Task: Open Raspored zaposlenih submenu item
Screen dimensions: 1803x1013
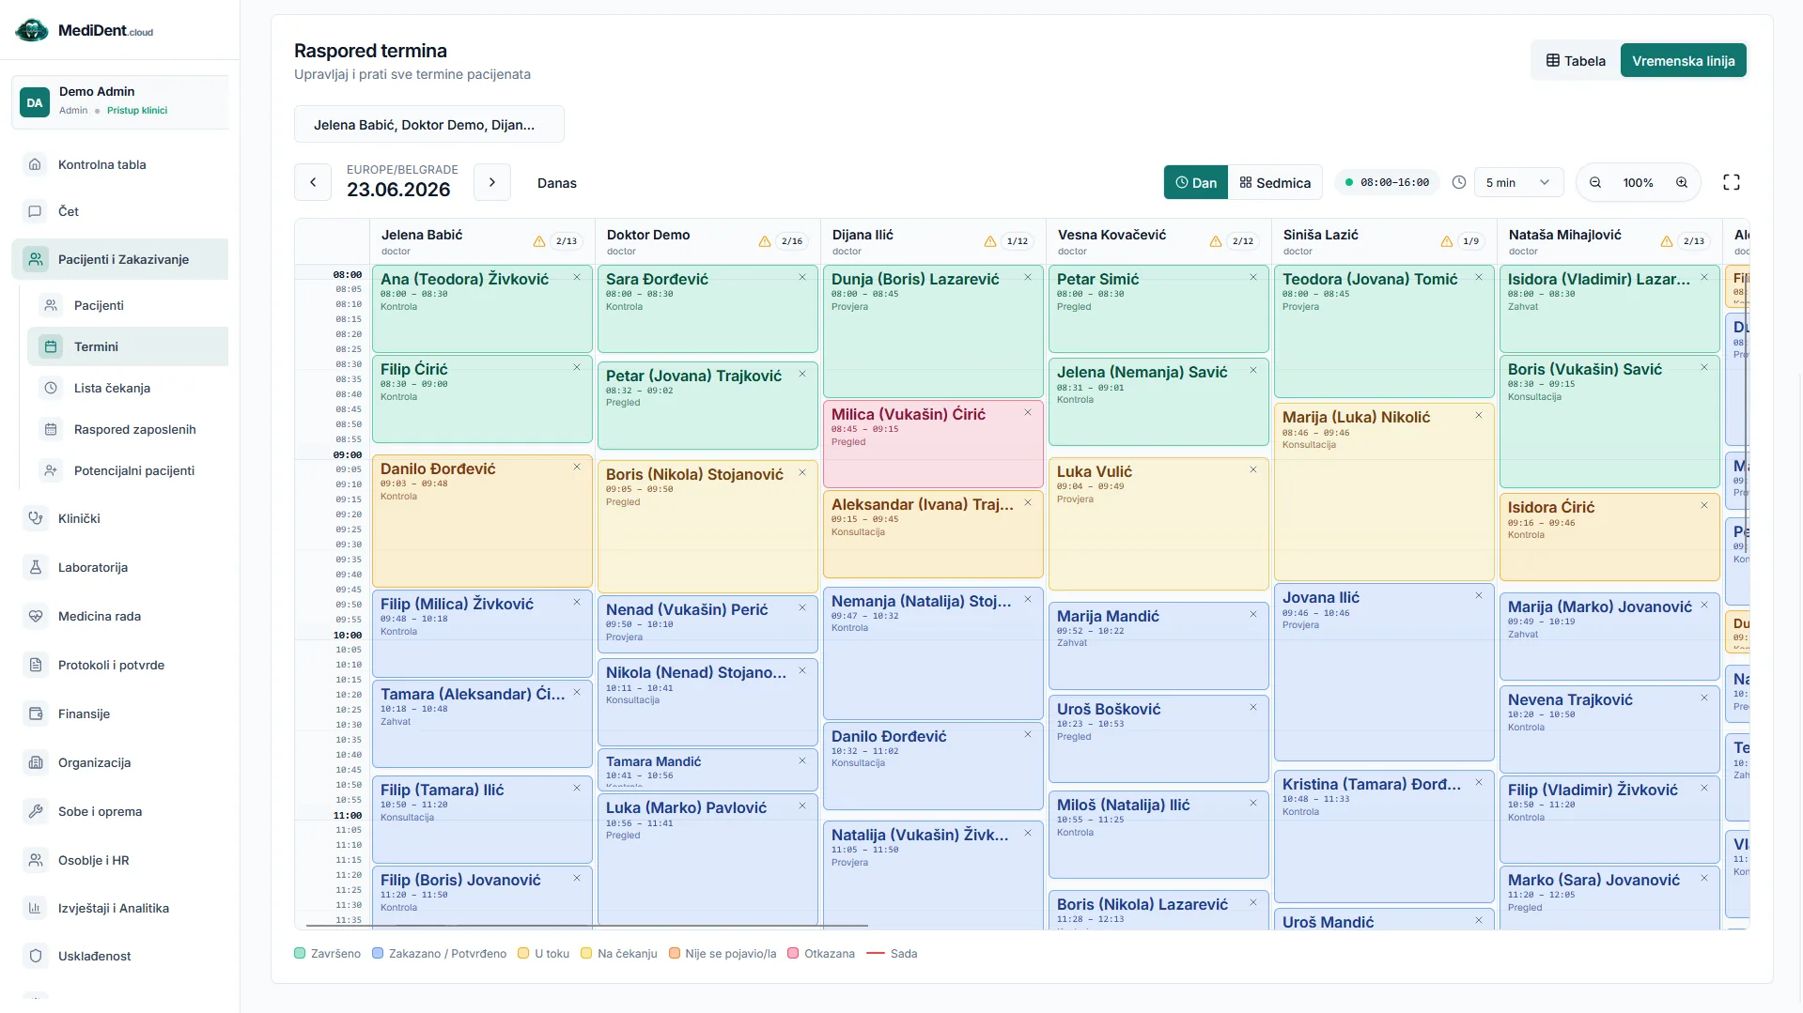Action: pyautogui.click(x=128, y=429)
